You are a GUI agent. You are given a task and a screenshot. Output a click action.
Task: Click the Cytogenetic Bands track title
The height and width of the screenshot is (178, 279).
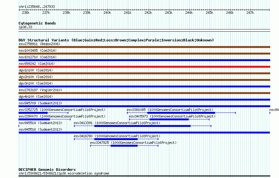[37, 23]
